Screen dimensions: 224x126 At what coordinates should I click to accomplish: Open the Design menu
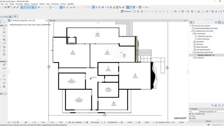(12, 4)
